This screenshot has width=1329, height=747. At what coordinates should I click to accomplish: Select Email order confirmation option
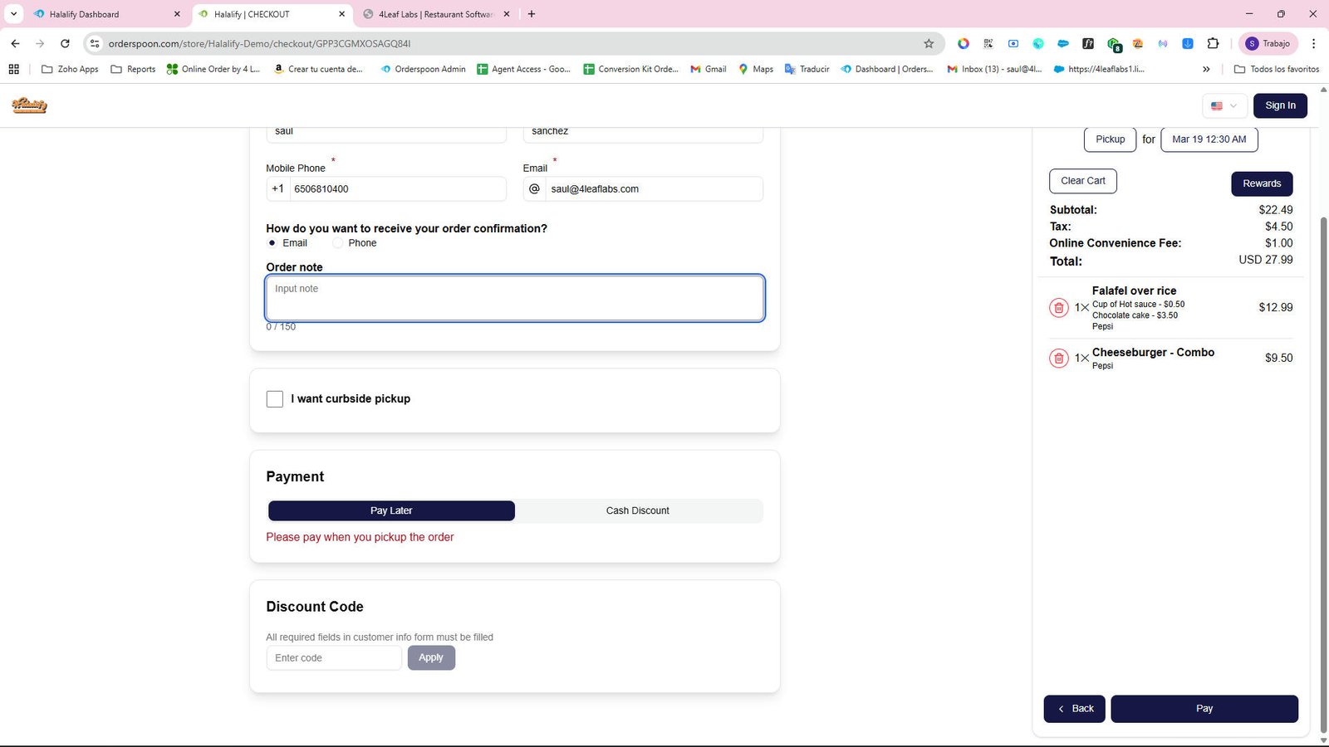point(272,243)
